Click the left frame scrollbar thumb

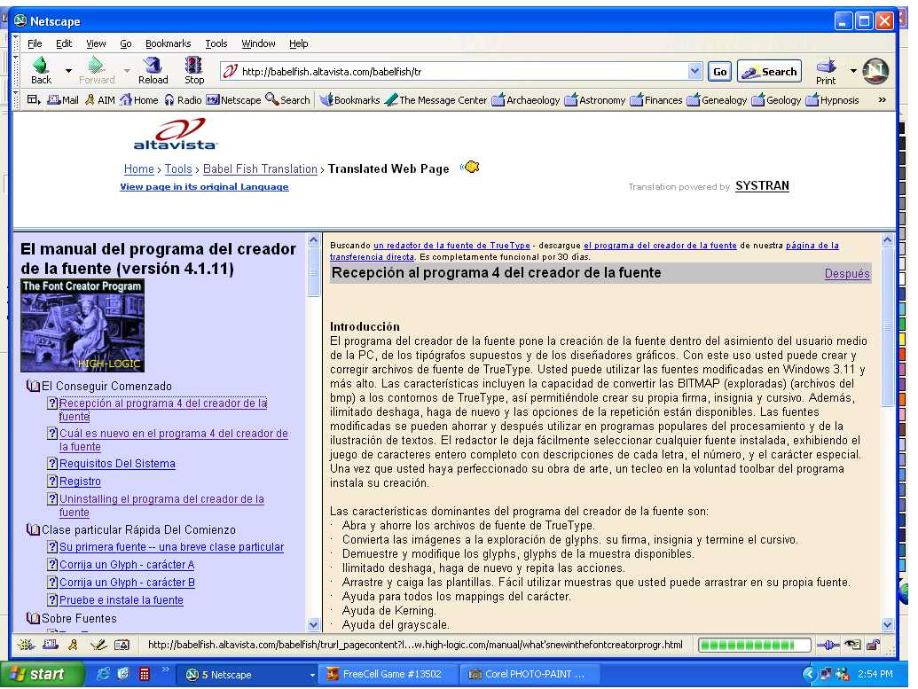coord(313,272)
